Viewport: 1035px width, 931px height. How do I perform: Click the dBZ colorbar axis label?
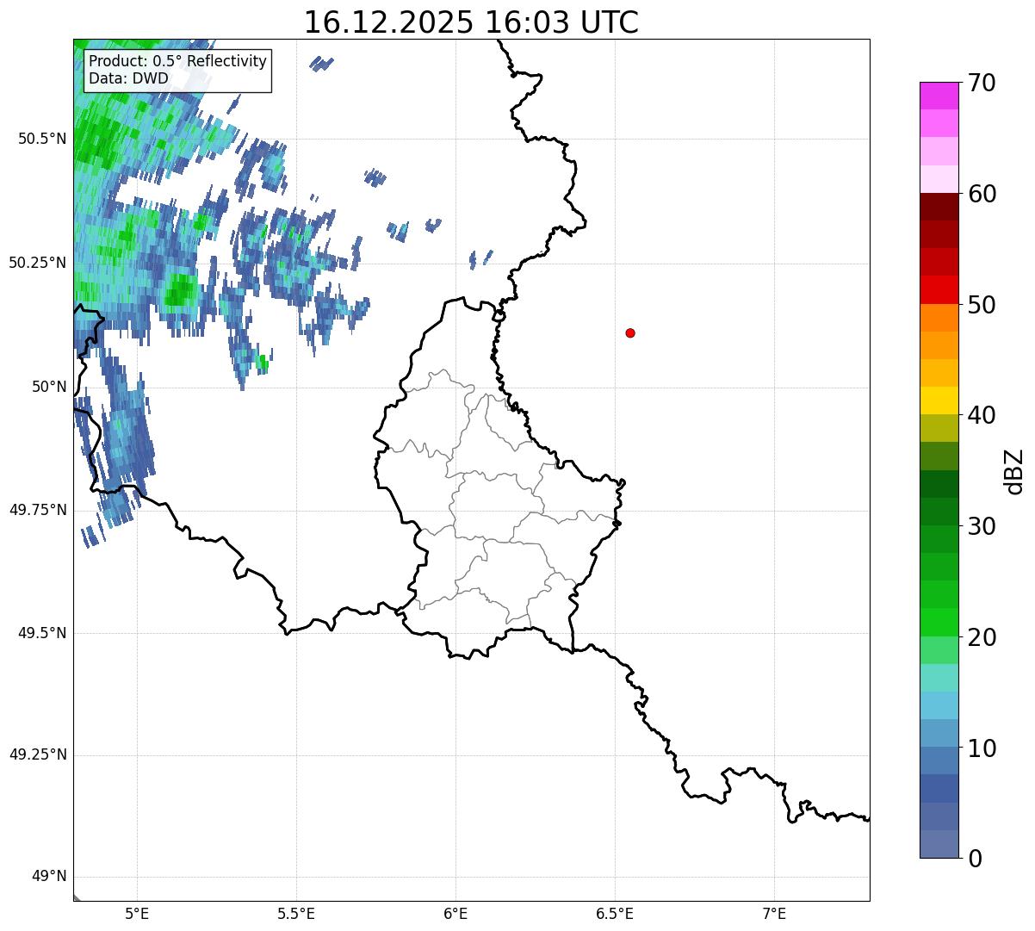tap(1014, 470)
